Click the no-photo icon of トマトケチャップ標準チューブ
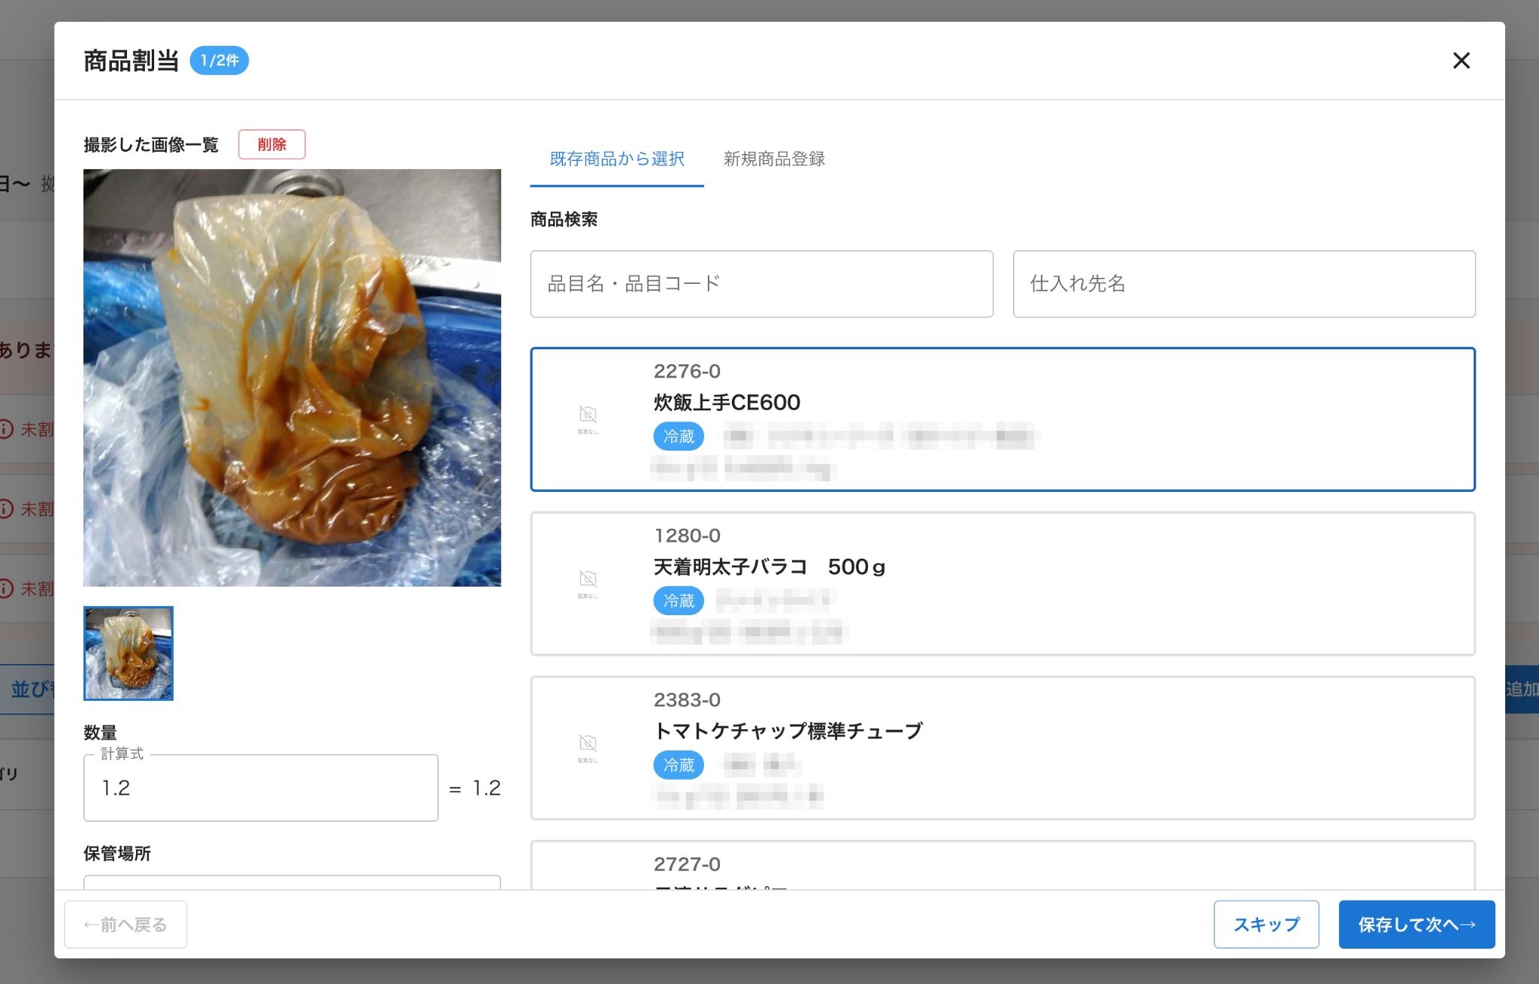Screen dimensions: 1539x984 [x=588, y=748]
